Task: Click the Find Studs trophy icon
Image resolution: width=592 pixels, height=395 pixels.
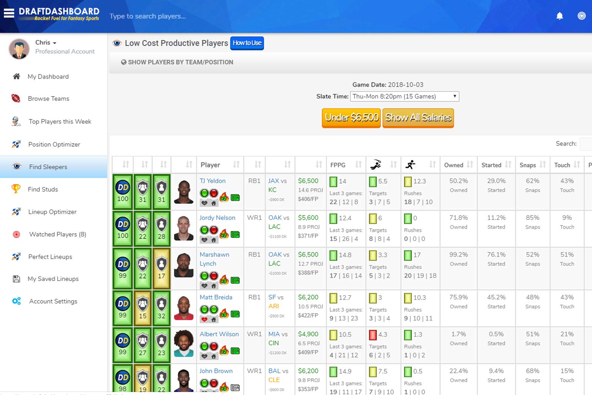Action: pos(16,189)
